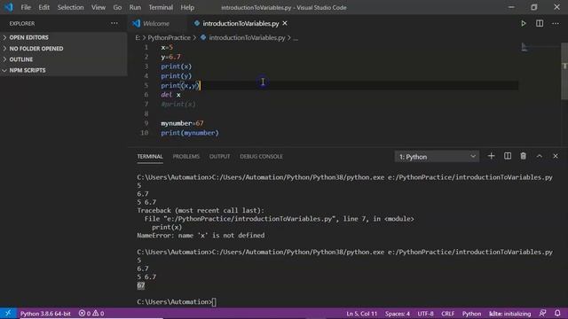The image size is (568, 319).
Task: Change language mode via Python status item
Action: (471, 314)
